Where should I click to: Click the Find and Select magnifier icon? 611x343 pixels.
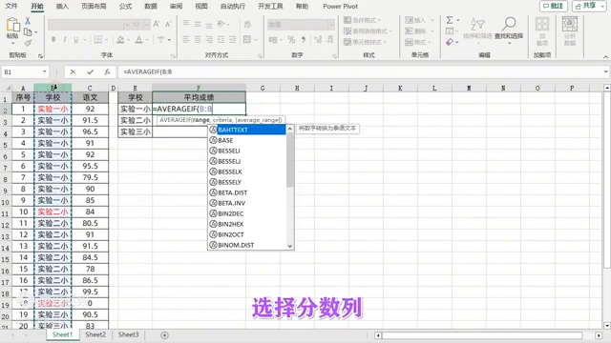pos(509,24)
